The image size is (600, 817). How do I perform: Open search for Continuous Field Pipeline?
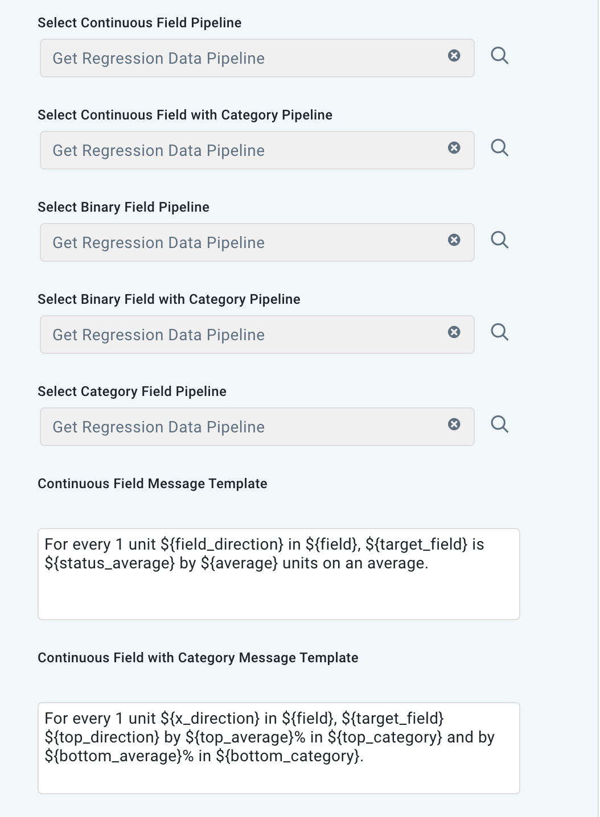pos(500,55)
